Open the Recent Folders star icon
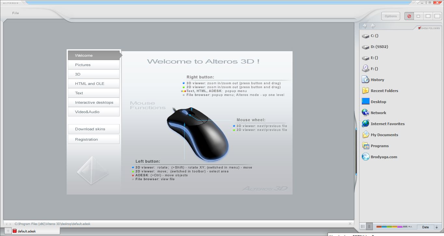This screenshot has width=444, height=236. pos(365,91)
